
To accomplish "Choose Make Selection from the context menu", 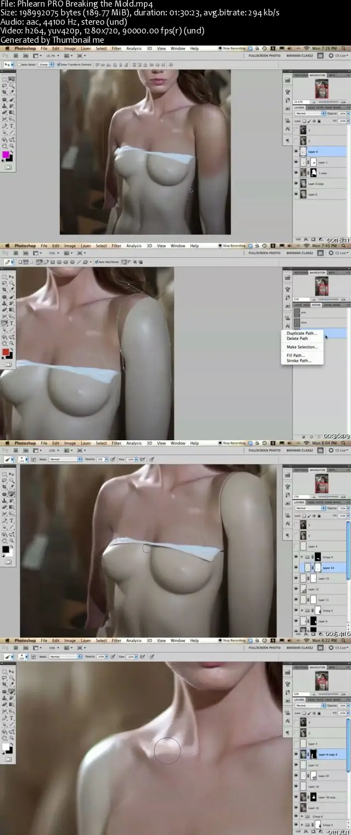I will [x=302, y=347].
